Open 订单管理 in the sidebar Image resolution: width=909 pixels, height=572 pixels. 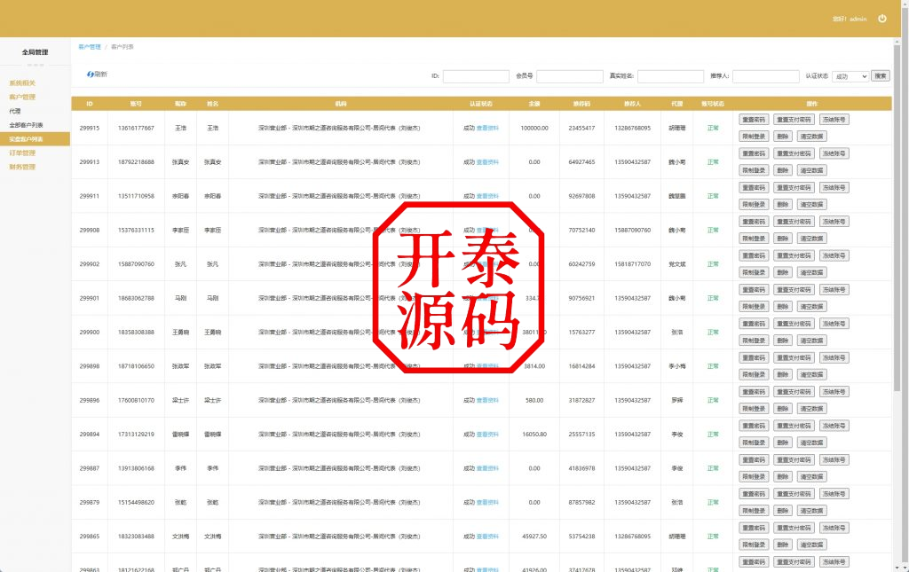(22, 153)
